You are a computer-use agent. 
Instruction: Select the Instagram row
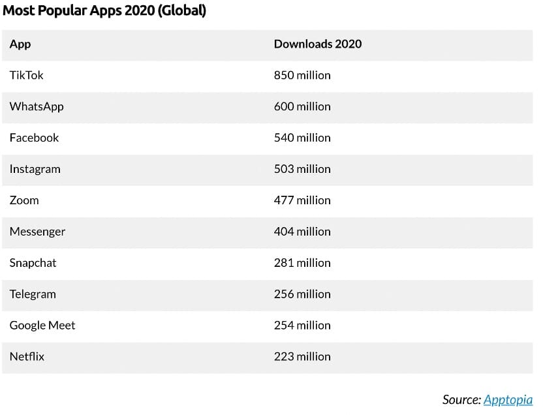35,169
